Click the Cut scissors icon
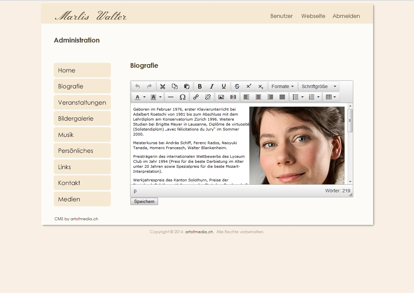The width and height of the screenshot is (414, 293). coord(163,87)
